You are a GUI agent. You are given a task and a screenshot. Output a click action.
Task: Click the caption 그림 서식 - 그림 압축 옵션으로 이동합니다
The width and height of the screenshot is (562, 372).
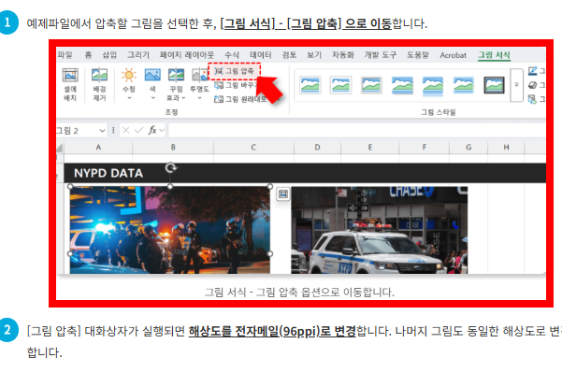pos(299,292)
